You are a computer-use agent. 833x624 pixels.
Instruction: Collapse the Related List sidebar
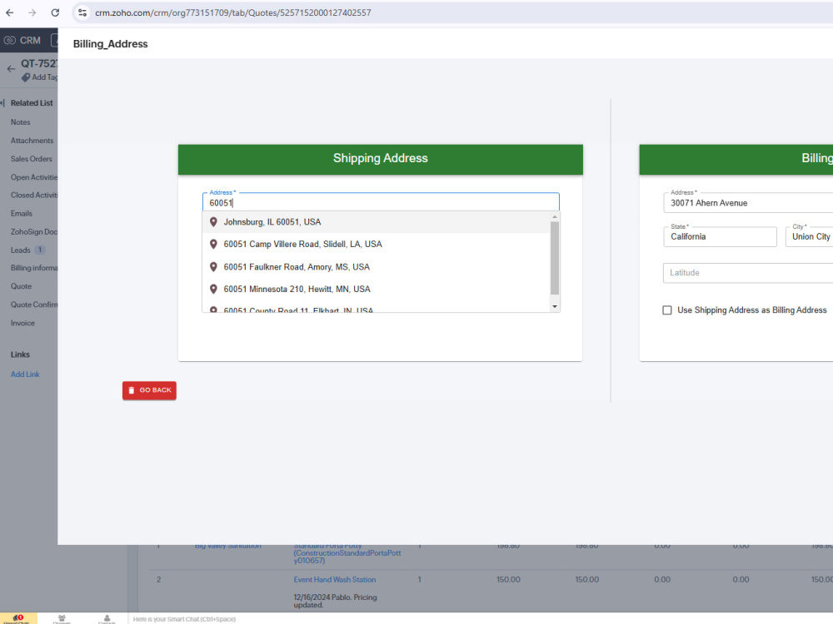click(x=2, y=103)
